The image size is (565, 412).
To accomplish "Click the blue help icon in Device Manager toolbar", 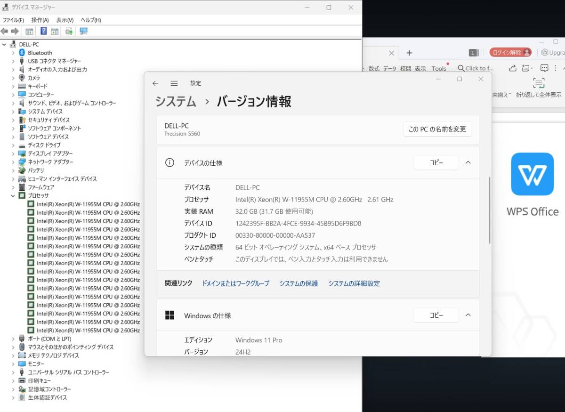I will (43, 31).
